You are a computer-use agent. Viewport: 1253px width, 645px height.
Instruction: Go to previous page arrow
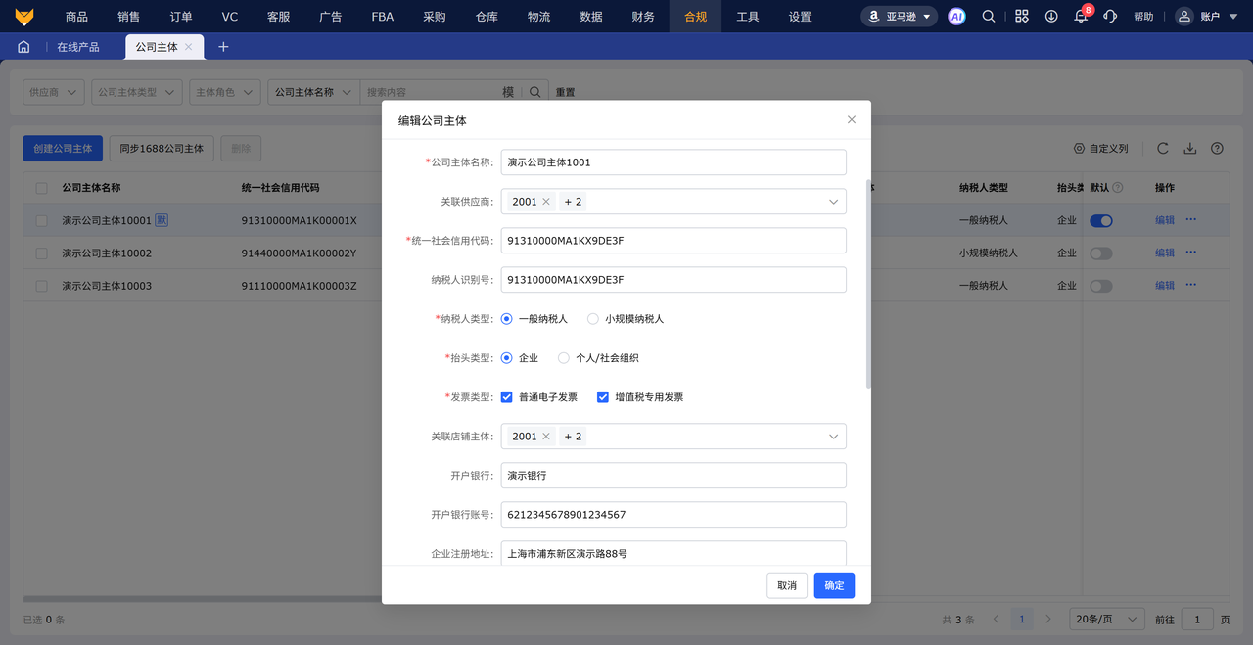(x=996, y=620)
